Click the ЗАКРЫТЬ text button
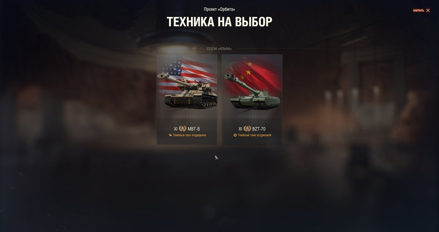 pos(419,11)
